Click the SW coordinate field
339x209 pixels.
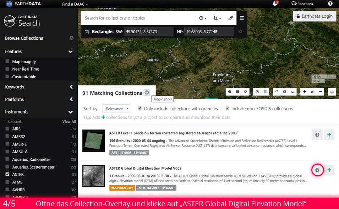148,32
